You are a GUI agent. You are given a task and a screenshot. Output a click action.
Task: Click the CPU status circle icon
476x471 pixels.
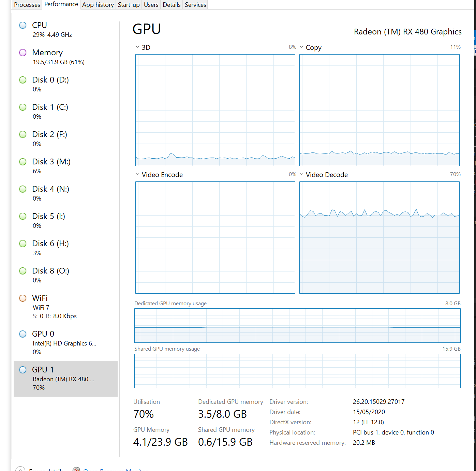point(23,25)
